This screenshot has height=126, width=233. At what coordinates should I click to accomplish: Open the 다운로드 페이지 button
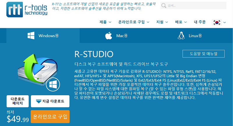click(17, 101)
